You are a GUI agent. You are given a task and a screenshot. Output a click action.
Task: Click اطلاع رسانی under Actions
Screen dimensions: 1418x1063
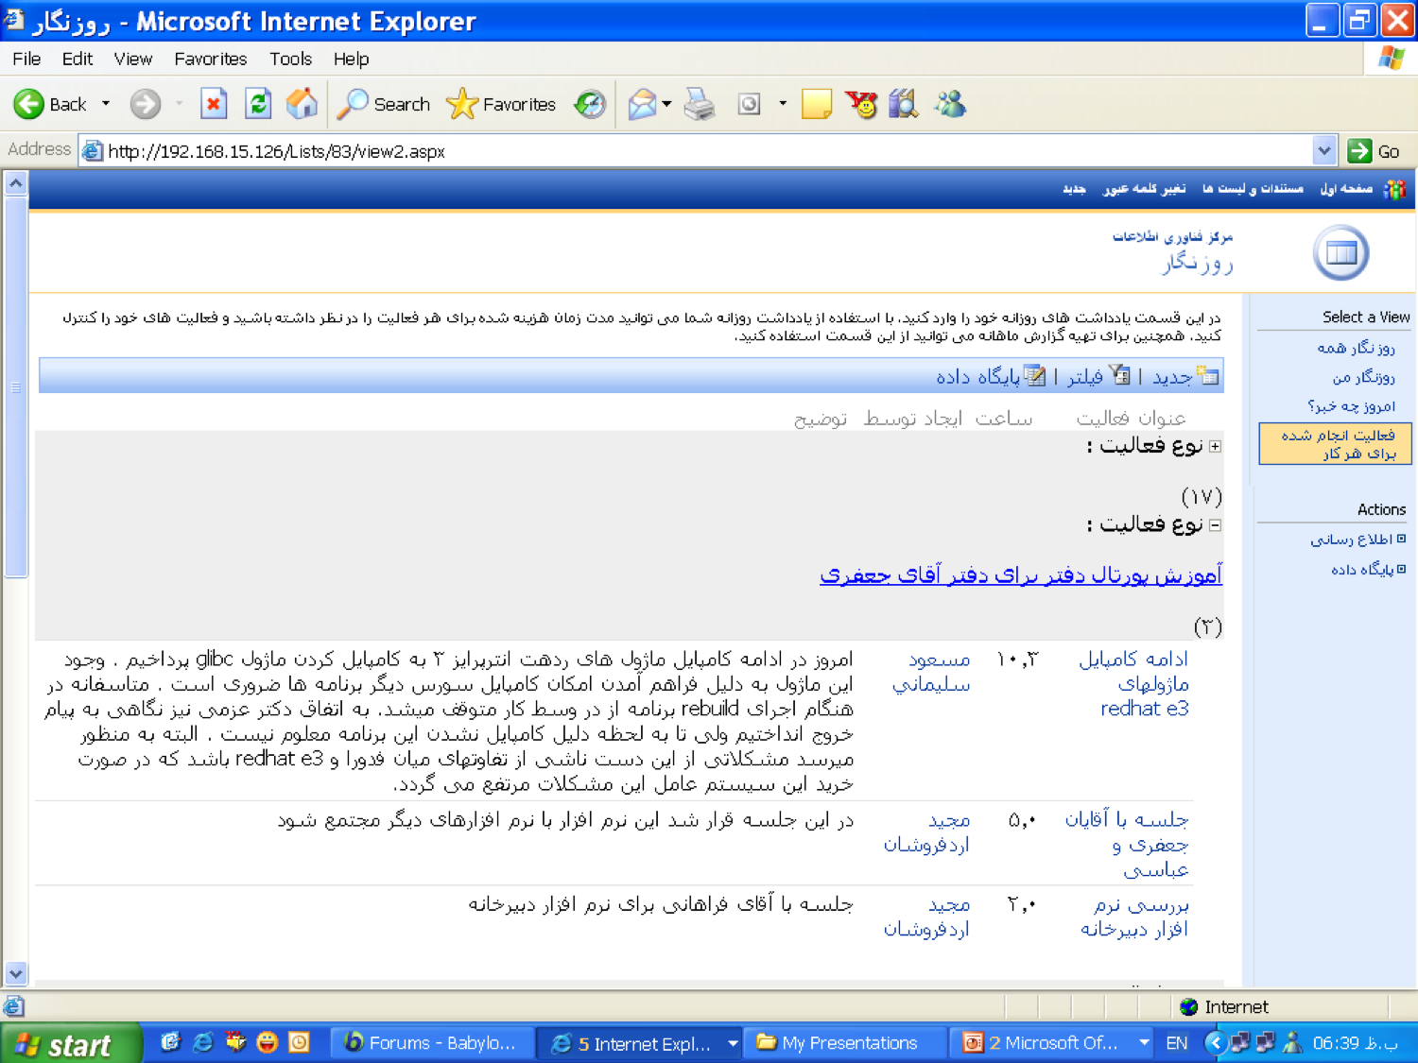point(1351,540)
